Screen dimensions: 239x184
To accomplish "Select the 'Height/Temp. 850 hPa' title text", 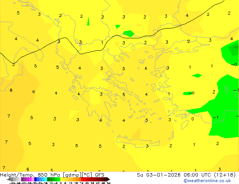I will tap(30, 175).
